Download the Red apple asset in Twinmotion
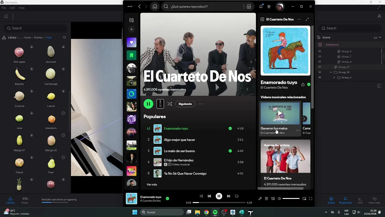 click(32, 47)
